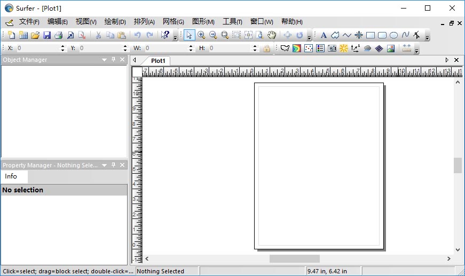The image size is (465, 276).
Task: Create a new contour map
Action: click(296, 48)
